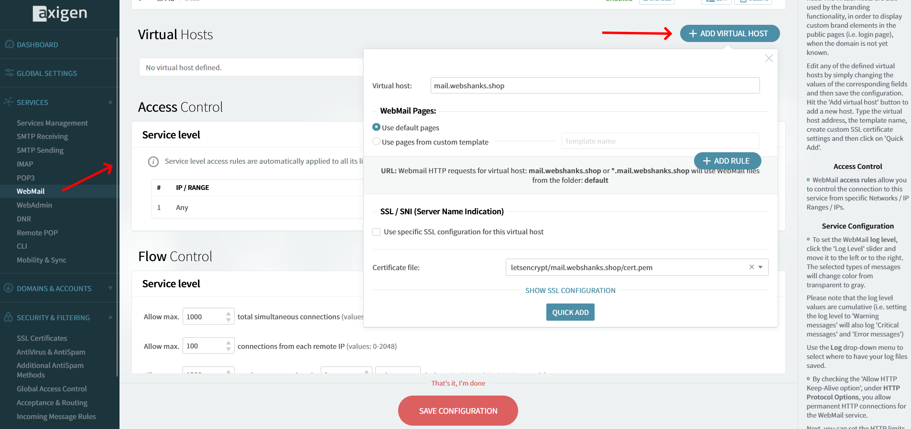This screenshot has height=429, width=911.
Task: Click the Dashboard gauge icon
Action: (x=9, y=44)
